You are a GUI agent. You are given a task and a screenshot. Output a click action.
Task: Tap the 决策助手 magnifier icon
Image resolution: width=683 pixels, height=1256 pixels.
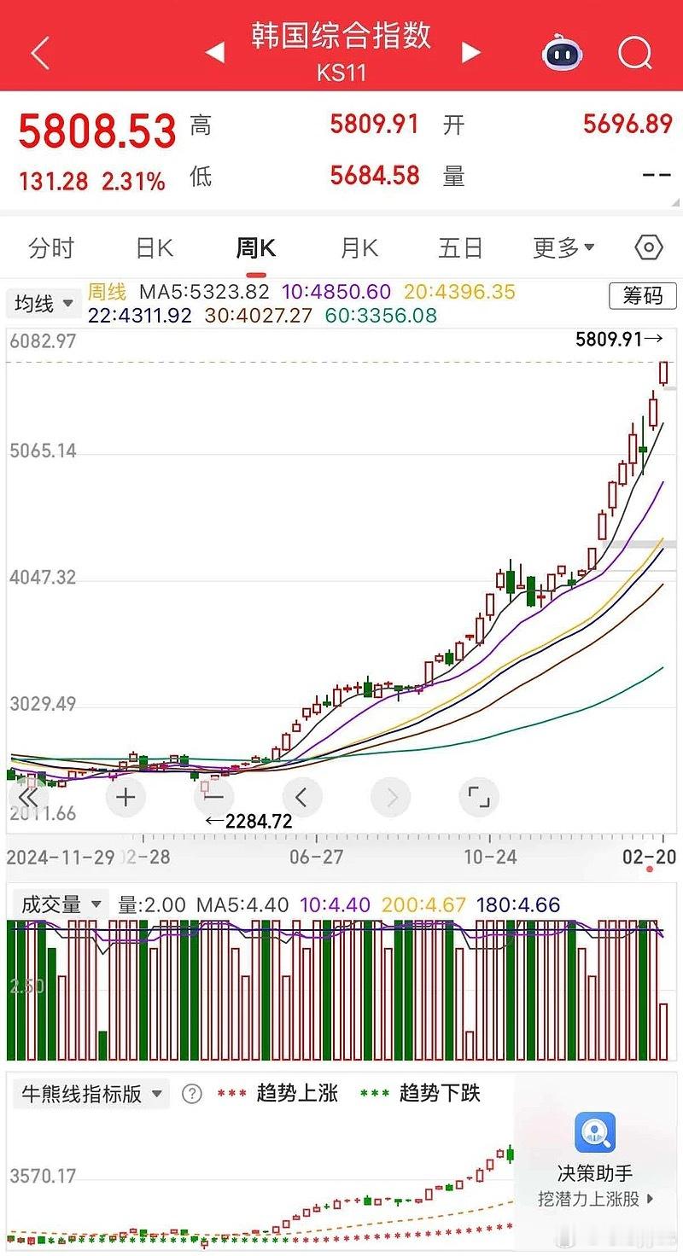[595, 1134]
